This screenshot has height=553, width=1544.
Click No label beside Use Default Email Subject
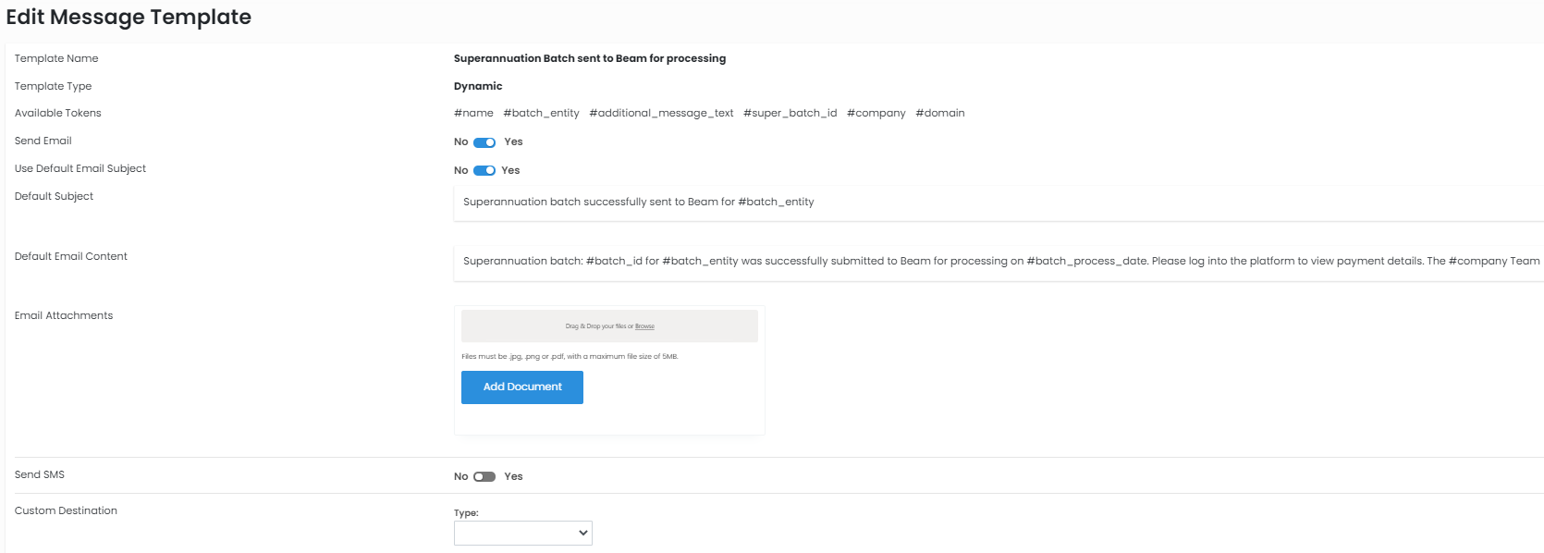click(x=460, y=171)
